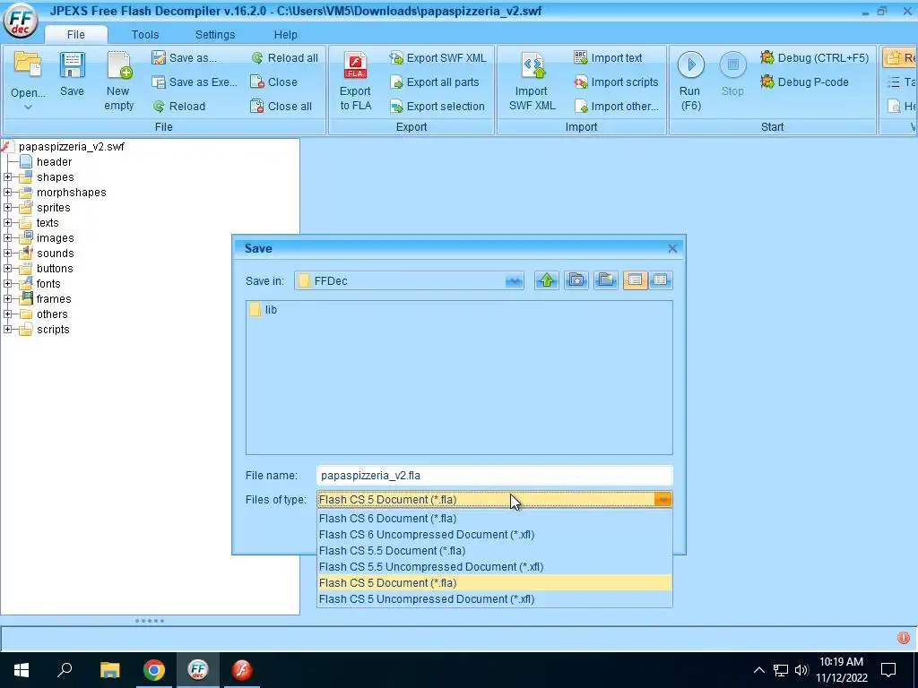This screenshot has width=918, height=688.
Task: Expand the sprites tree node
Action: coord(7,207)
